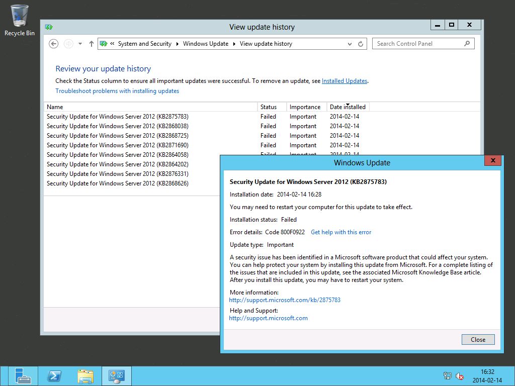This screenshot has width=515, height=386.
Task: Open the Installed Updates link
Action: click(344, 81)
